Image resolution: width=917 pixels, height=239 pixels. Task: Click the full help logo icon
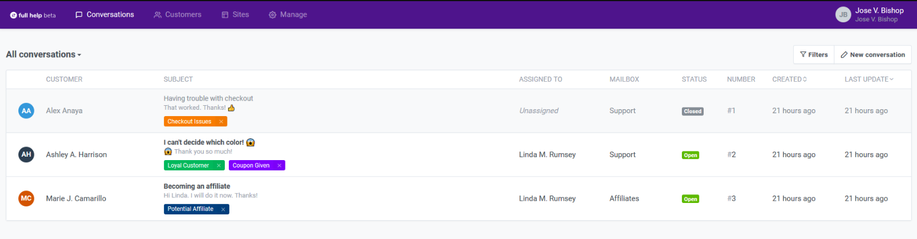14,15
